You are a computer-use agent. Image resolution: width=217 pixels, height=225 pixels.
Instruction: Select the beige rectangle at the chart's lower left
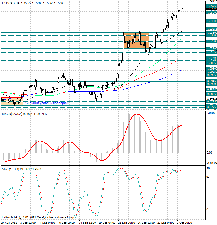12,101
